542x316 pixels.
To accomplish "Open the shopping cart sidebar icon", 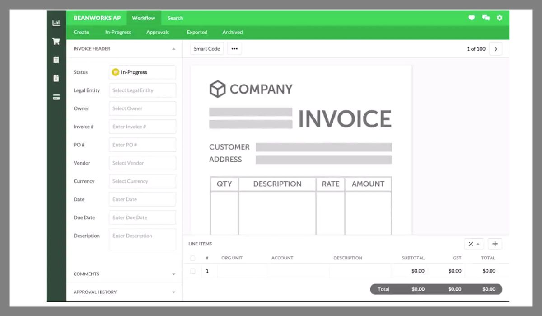I will [56, 41].
